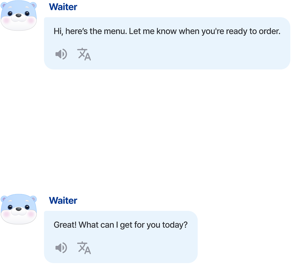
Task: Click the words "What can I" in second message
Action: pyautogui.click(x=98, y=225)
